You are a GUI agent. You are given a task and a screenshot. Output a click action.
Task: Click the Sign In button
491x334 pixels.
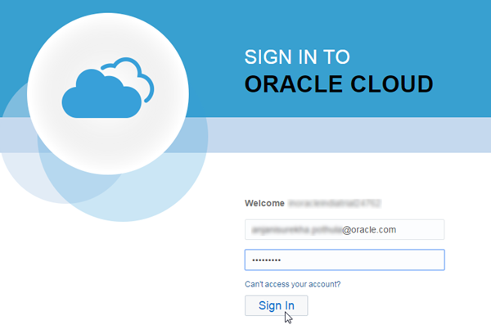277,305
